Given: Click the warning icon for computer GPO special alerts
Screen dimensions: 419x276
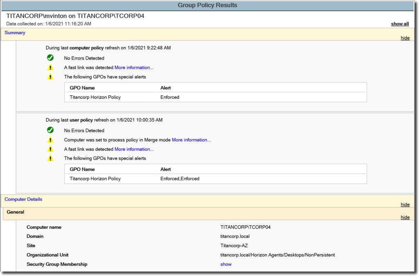Looking at the screenshot, I should [50, 77].
